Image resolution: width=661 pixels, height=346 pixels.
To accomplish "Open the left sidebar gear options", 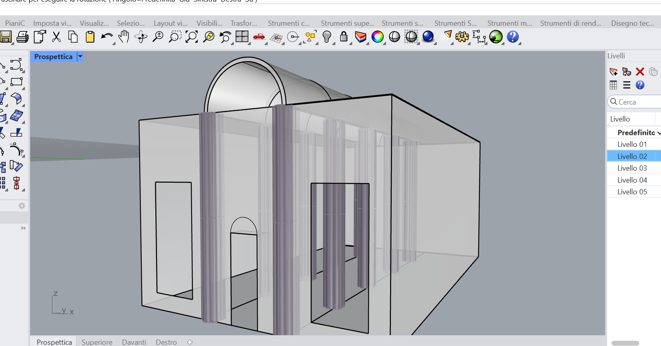I will [22, 206].
